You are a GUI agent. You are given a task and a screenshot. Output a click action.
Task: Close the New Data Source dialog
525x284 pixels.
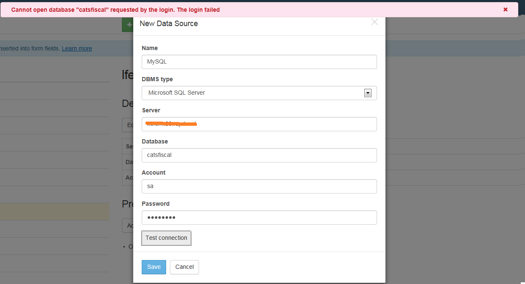click(374, 22)
